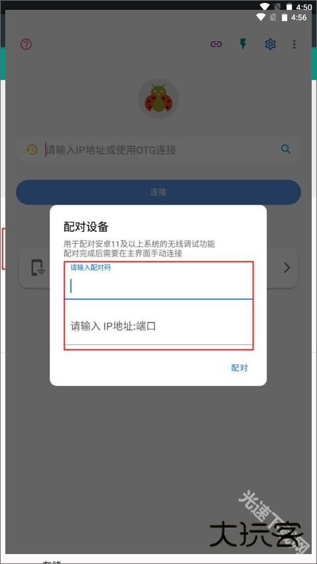The width and height of the screenshot is (317, 564).
Task: Tap the Wi-Fi status bar icon
Action: tap(262, 17)
